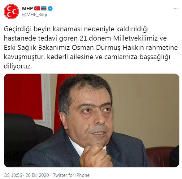Click the name Osman Durmuş in tweet text

point(96,48)
